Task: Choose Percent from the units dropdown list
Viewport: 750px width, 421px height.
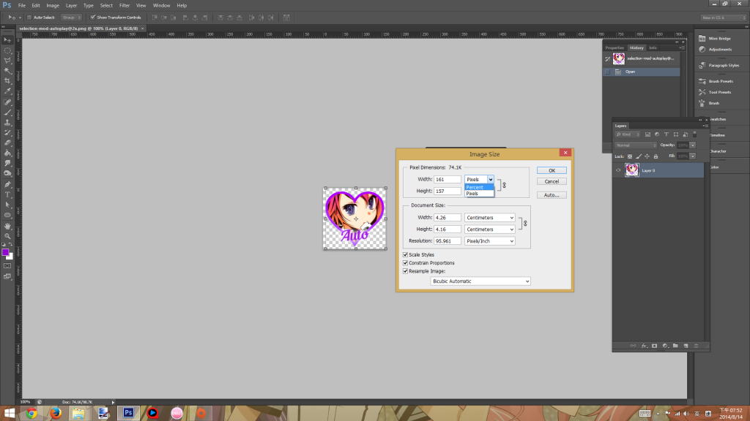Action: pos(474,187)
